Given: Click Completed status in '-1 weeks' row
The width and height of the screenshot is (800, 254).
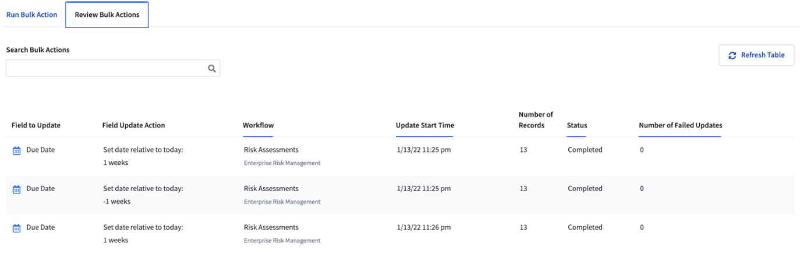Looking at the screenshot, I should (585, 189).
